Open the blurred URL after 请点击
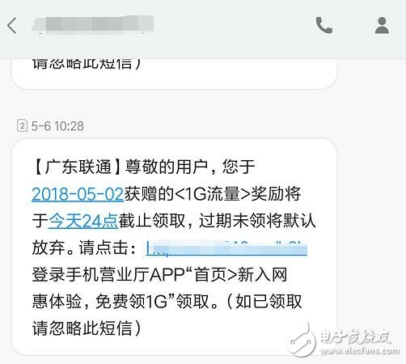The image size is (406, 364). pos(226,248)
